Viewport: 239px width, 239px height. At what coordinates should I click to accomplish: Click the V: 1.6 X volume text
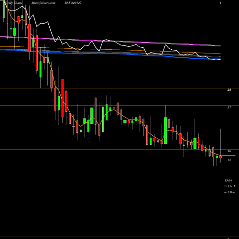[x=230, y=186]
